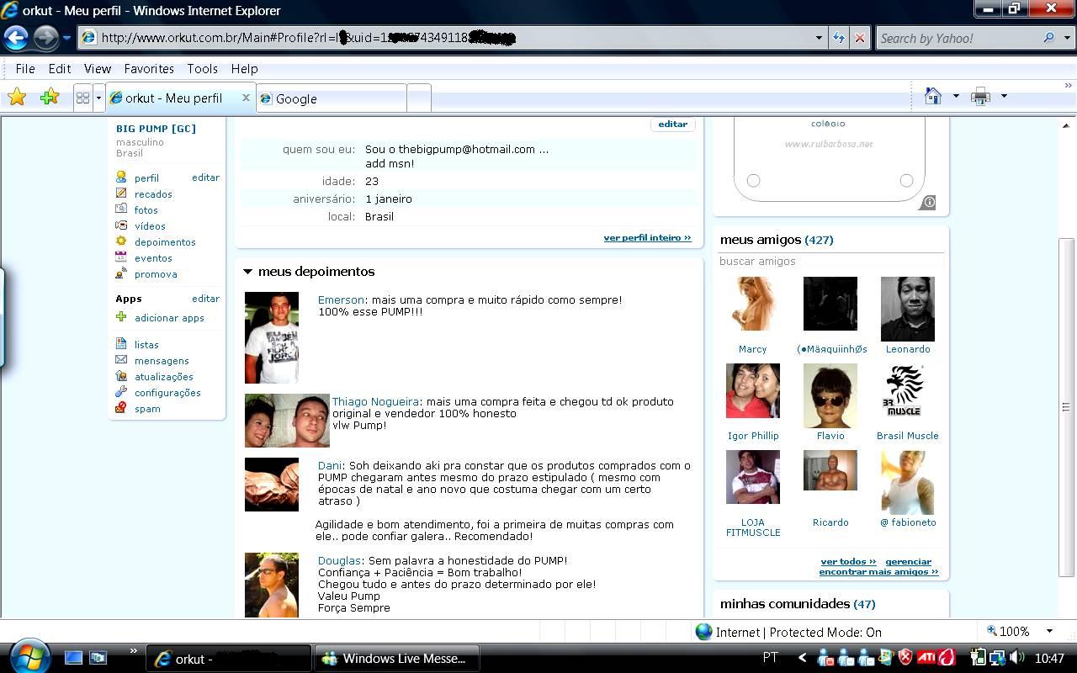Switch to Windows Live Messenger taskbar button
Viewport: 1077px width, 673px height.
point(396,658)
